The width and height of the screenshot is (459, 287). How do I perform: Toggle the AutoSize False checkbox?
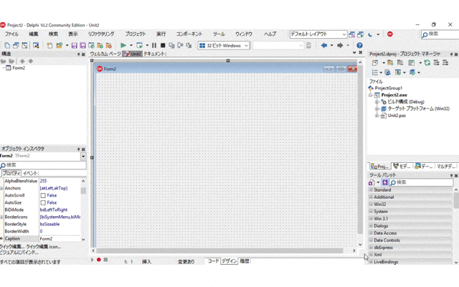(43, 202)
